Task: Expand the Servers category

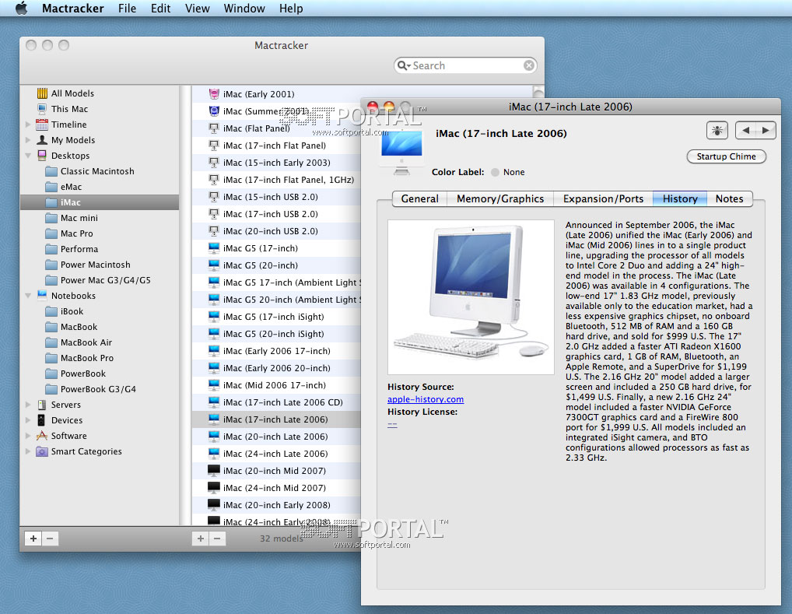Action: 28,405
